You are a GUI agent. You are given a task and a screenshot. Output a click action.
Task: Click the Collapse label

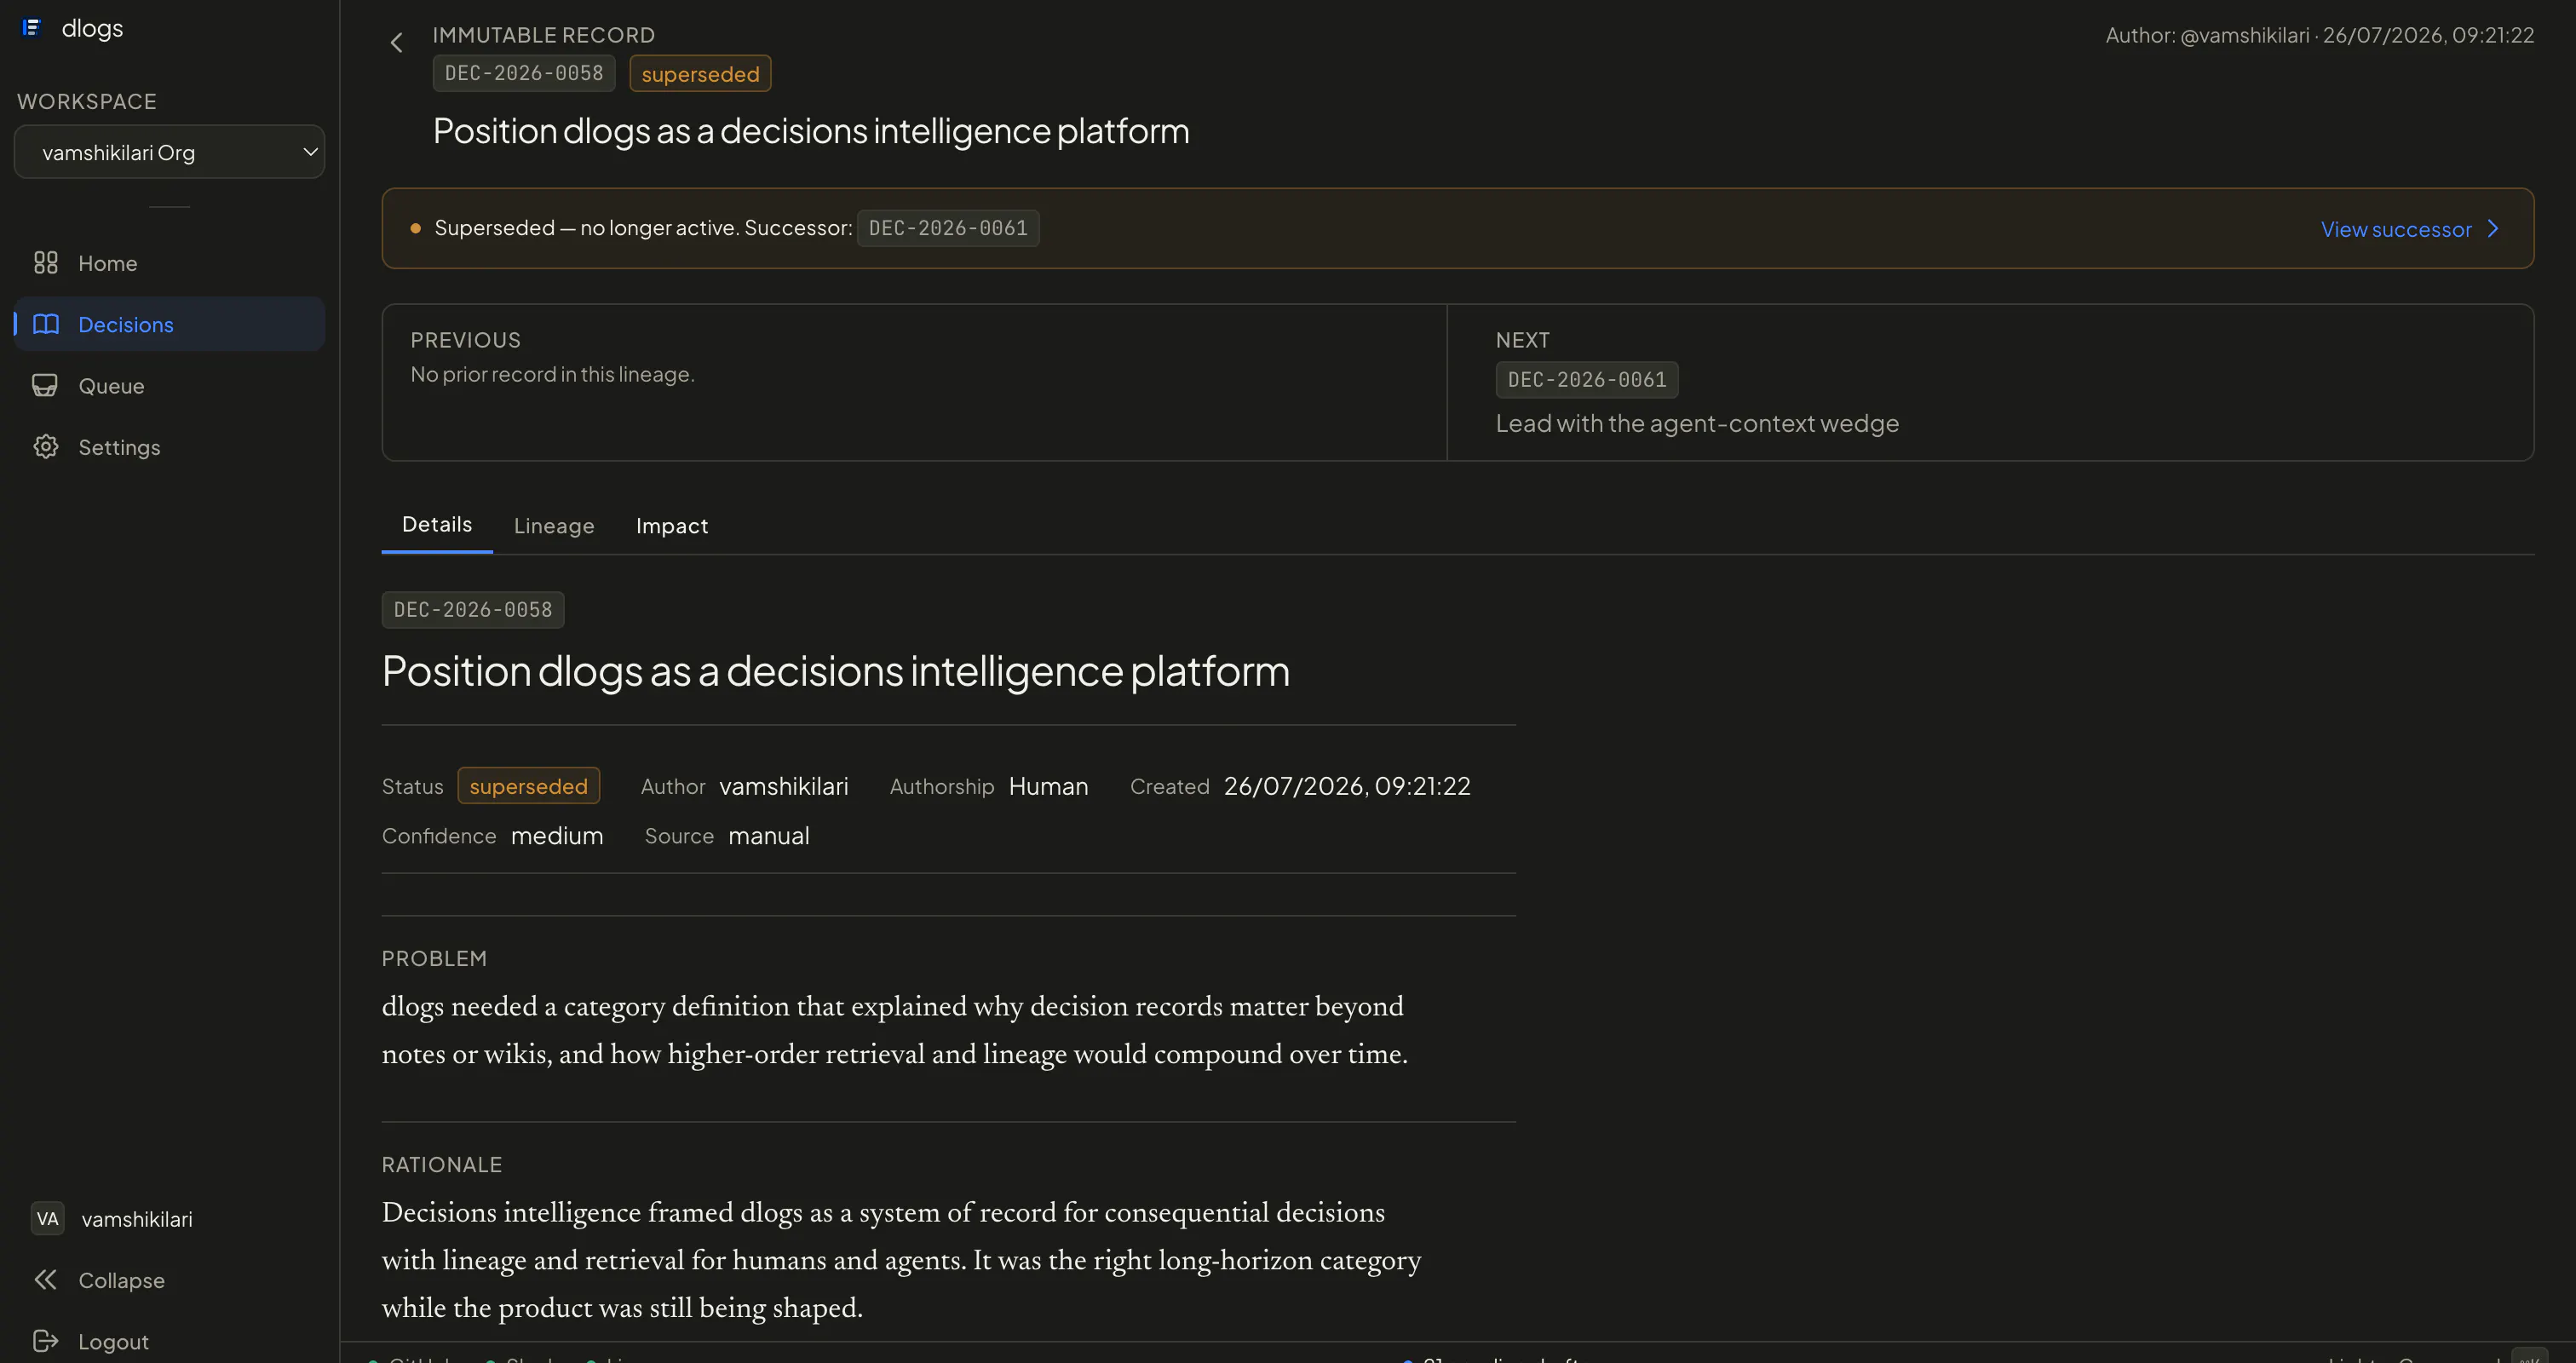pyautogui.click(x=121, y=1281)
